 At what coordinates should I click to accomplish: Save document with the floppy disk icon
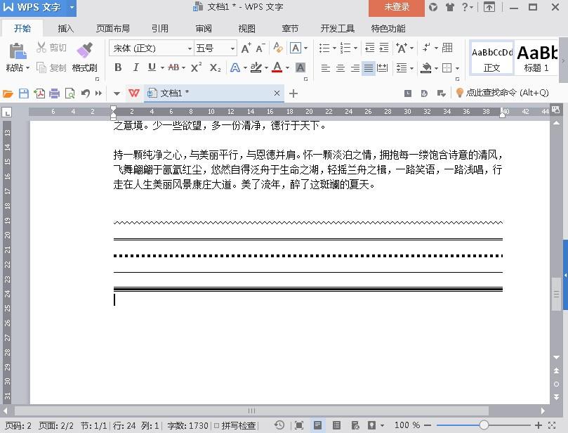(24, 93)
